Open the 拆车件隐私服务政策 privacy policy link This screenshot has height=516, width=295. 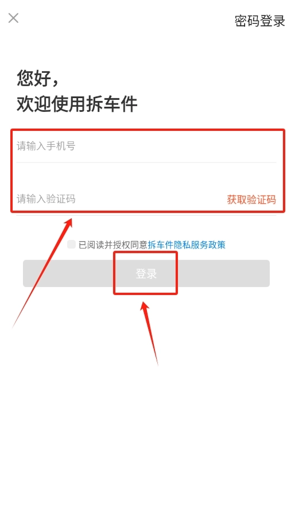click(187, 245)
